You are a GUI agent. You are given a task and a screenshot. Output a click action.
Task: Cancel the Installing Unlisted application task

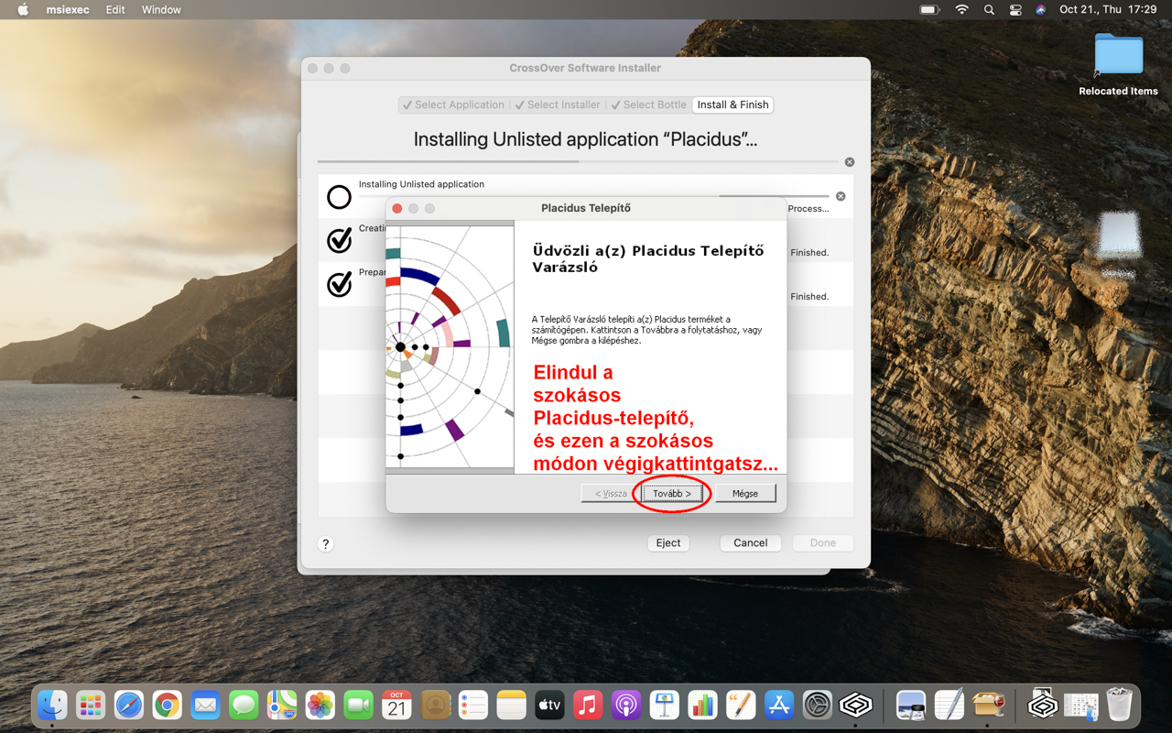pyautogui.click(x=841, y=196)
